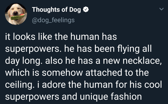The height and width of the screenshot is (104, 168).
Task: Click the blue verified badge icon
Action: (86, 9)
